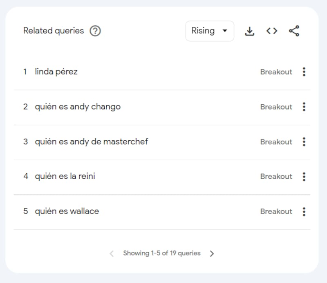
Task: Expand the Rising sort dropdown
Action: click(210, 31)
